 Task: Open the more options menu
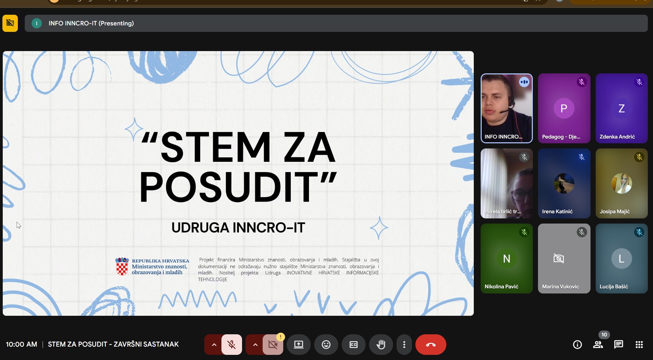tap(404, 345)
